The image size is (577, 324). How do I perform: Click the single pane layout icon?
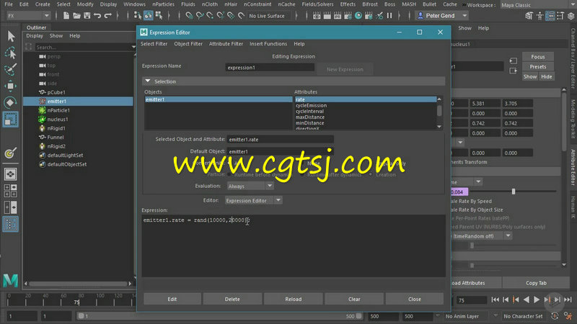point(10,174)
